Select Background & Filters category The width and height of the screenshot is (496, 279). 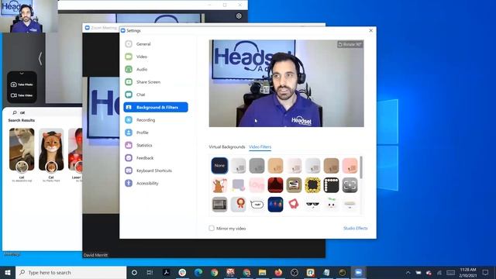tap(156, 107)
